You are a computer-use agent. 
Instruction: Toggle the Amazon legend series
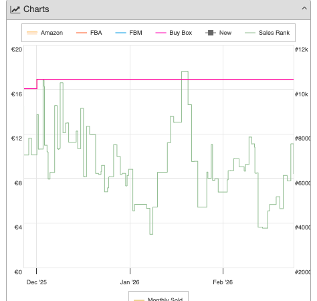pos(45,33)
